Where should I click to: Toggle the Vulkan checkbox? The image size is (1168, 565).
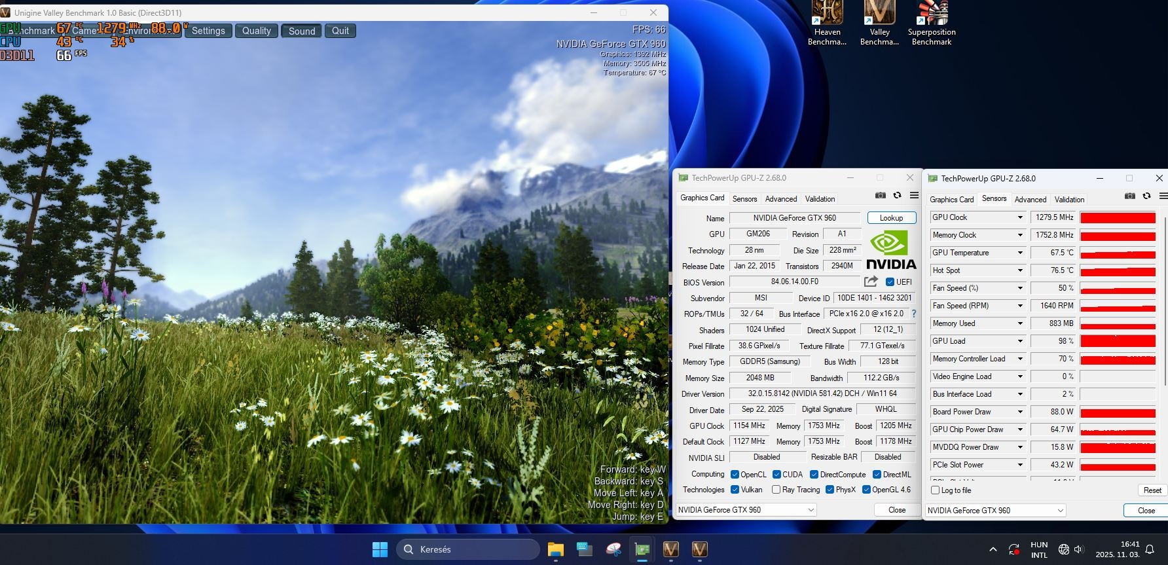[735, 490]
